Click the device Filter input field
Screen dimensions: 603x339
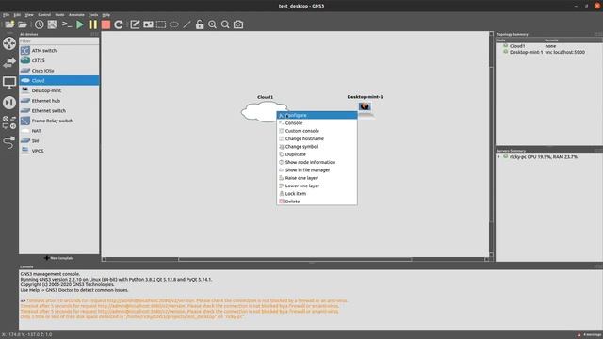(58, 41)
